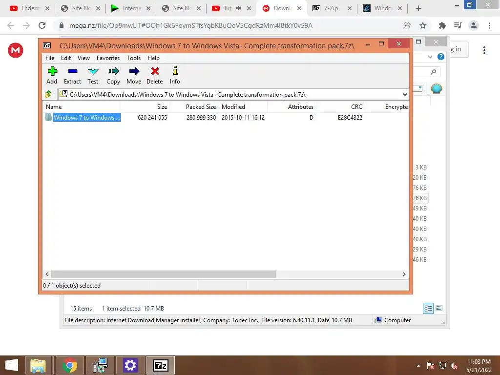500x375 pixels.
Task: Click the packed size 280 999 330
Action: tap(201, 117)
